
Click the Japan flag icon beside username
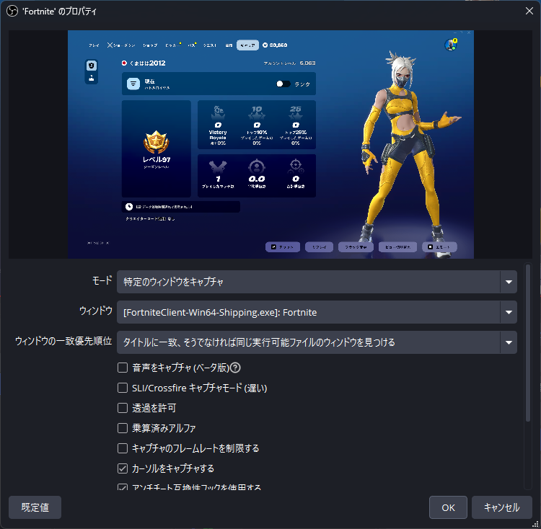point(124,63)
